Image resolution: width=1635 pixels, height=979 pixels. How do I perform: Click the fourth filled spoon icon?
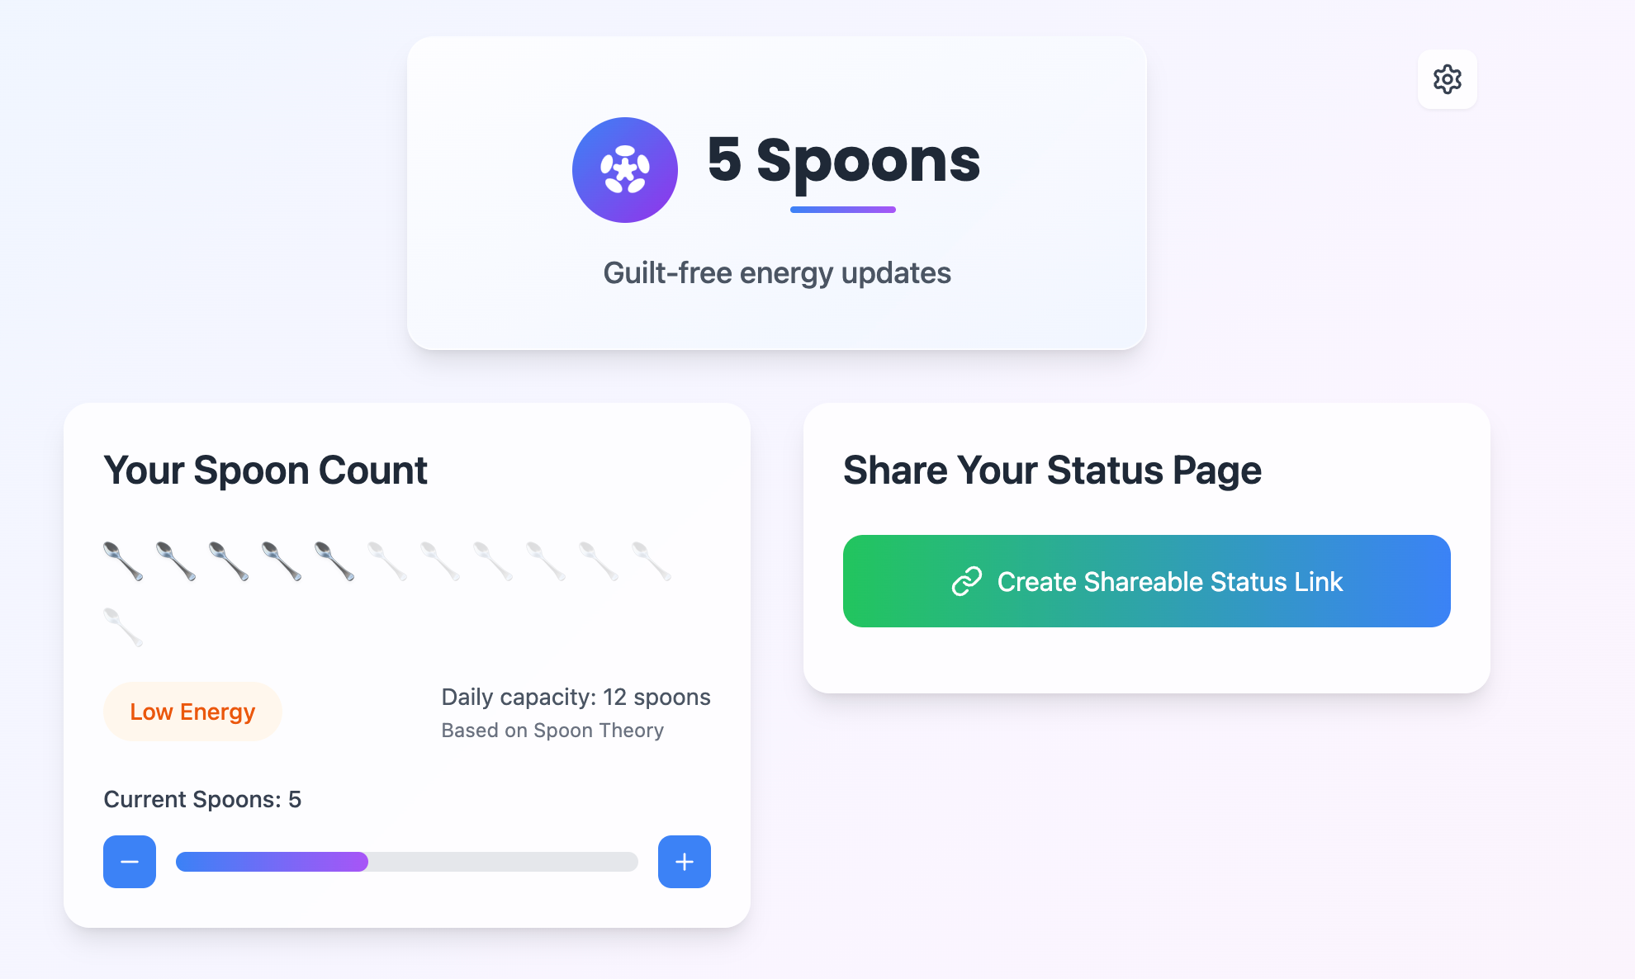282,561
